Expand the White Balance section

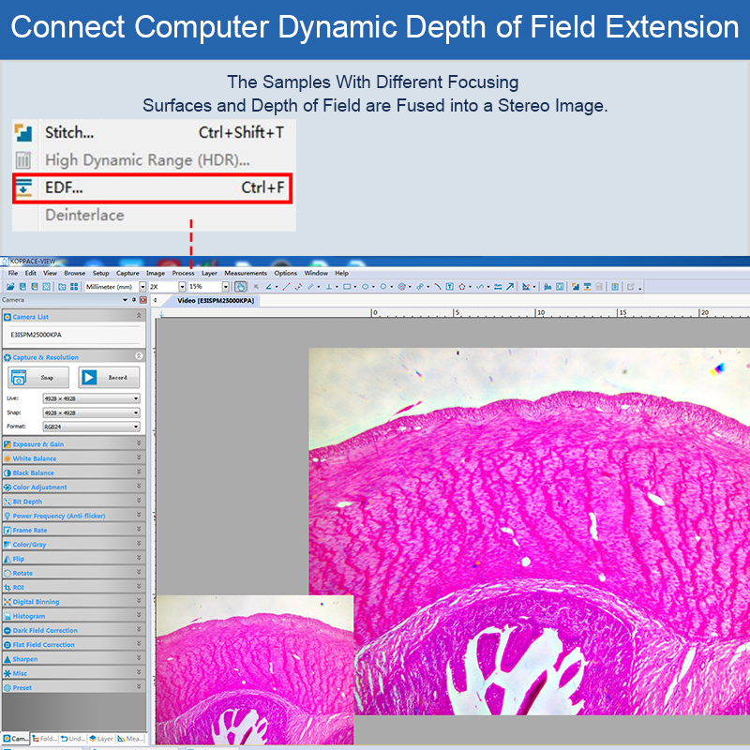(x=139, y=458)
